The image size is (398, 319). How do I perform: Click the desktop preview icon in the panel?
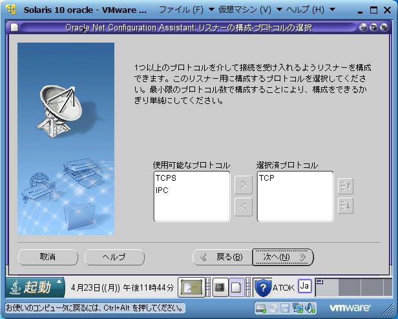191,287
